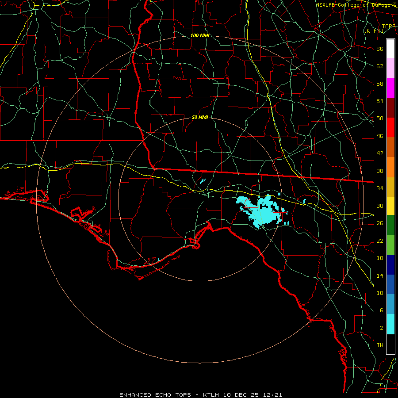398x398 pixels.
Task: Click the light green legend swatch
Action: (x=390, y=245)
